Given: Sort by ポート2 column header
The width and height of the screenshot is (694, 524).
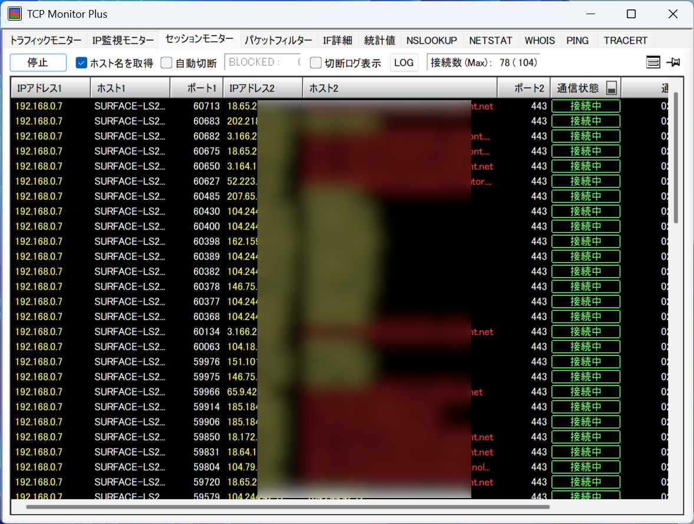Looking at the screenshot, I should click(x=524, y=88).
